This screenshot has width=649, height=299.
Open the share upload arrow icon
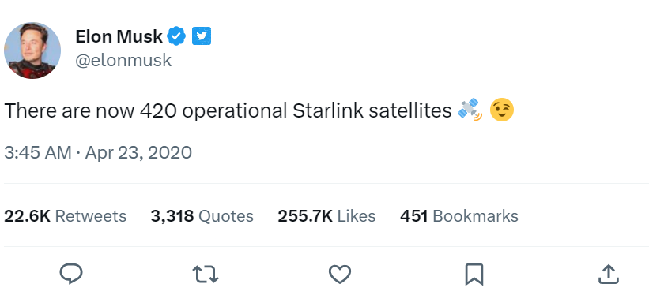(609, 275)
